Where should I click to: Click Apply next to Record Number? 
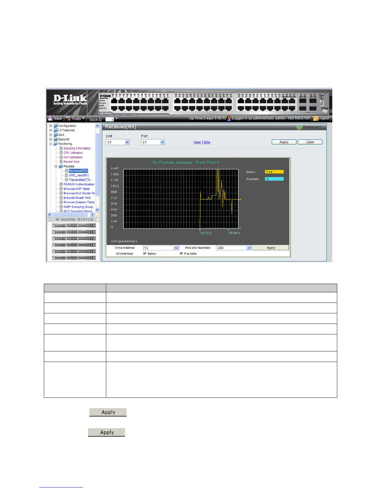(271, 248)
